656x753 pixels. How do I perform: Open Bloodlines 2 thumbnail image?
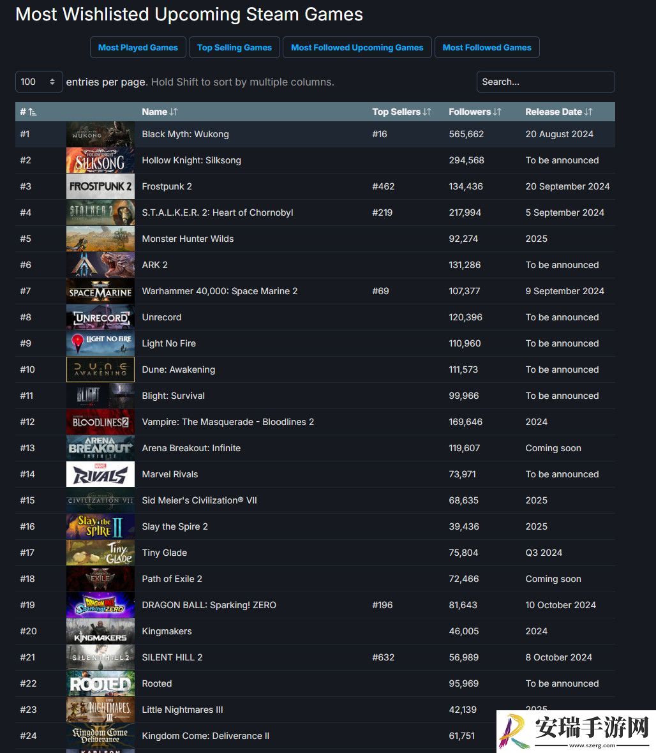(100, 422)
